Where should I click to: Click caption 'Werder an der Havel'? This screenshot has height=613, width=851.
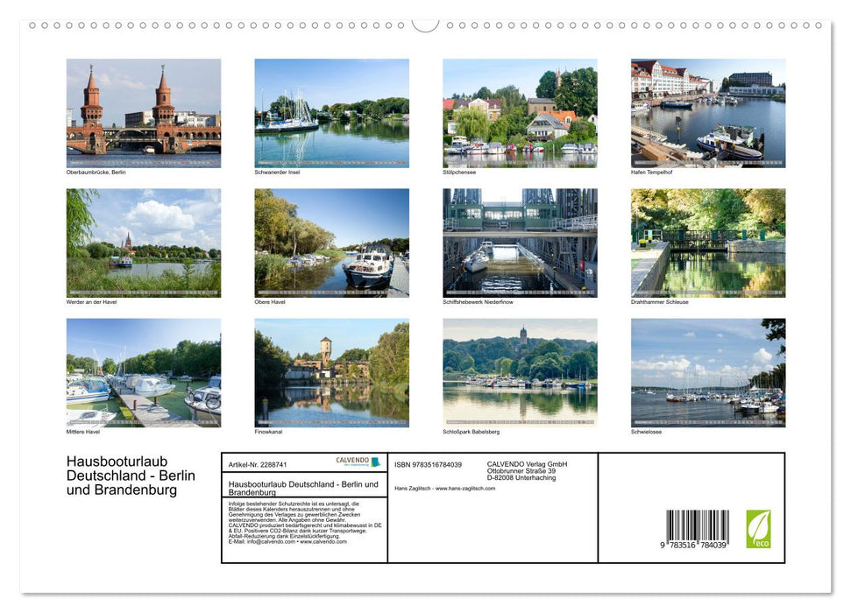pyautogui.click(x=91, y=302)
